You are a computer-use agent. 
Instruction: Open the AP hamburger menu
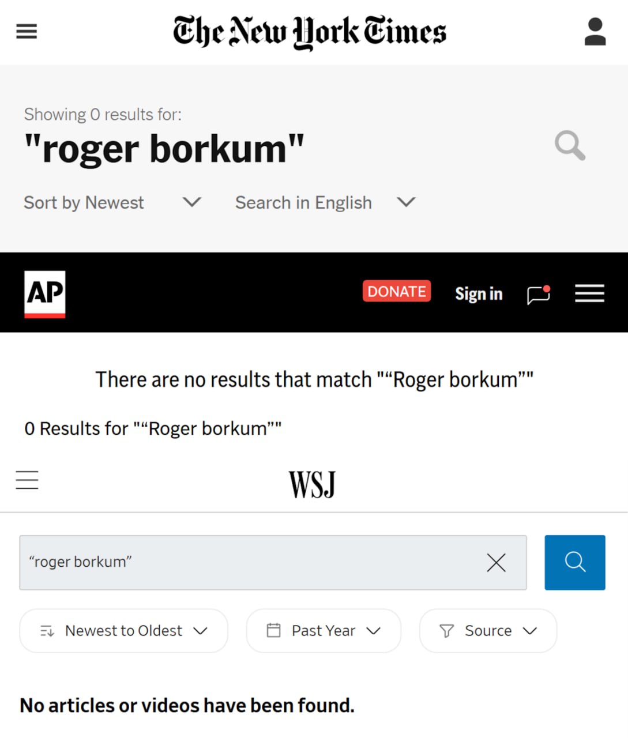pyautogui.click(x=589, y=293)
